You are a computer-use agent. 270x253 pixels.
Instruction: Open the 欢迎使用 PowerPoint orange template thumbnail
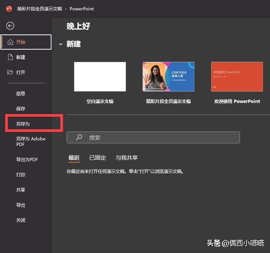click(237, 77)
